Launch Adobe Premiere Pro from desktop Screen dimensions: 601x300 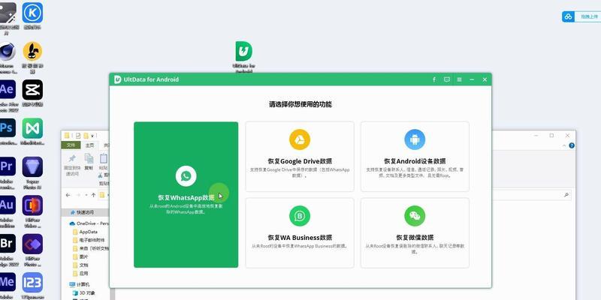coord(8,173)
